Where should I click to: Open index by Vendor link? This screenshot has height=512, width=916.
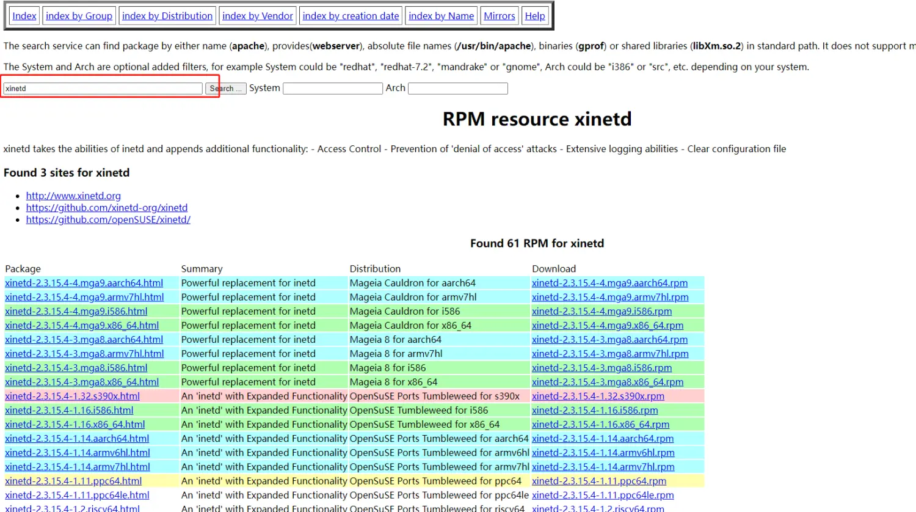click(258, 16)
